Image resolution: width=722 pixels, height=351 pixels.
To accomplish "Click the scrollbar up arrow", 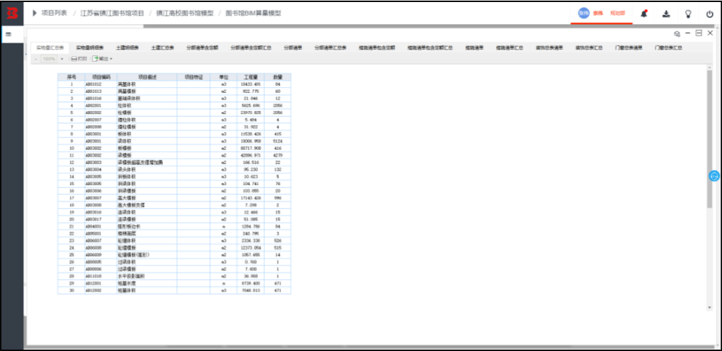I will pyautogui.click(x=710, y=67).
